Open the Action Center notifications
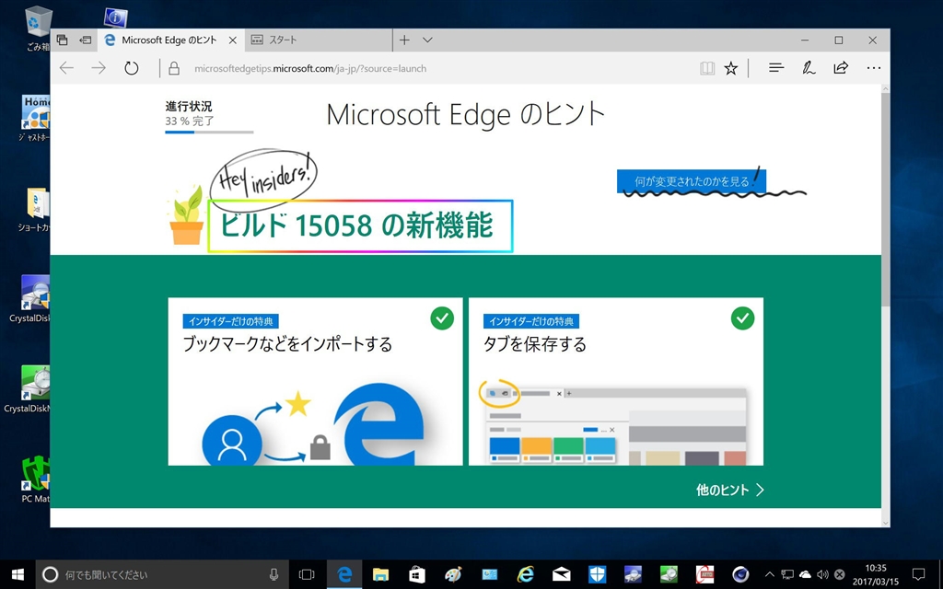943x589 pixels. pos(918,574)
